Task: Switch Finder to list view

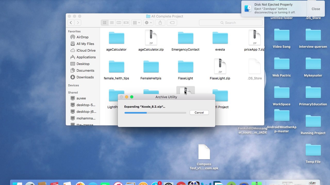Action: click(112, 23)
